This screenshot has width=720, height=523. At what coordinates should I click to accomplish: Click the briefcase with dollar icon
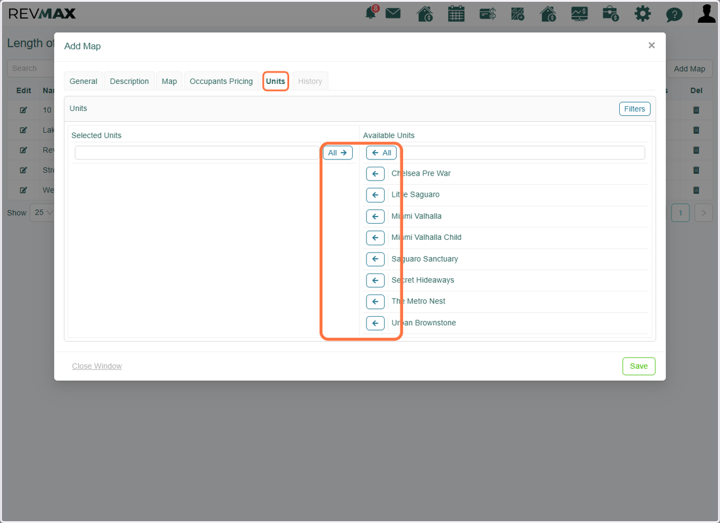click(x=611, y=13)
